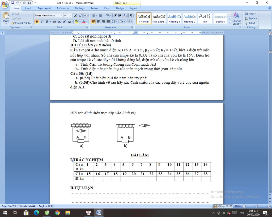Toggle Center alignment
Screen dimensions: 272x217
click(x=98, y=22)
